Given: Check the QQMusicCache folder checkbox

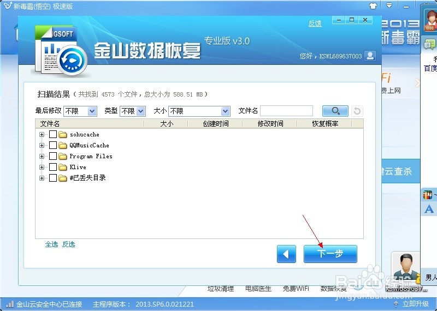Looking at the screenshot, I should 53,145.
